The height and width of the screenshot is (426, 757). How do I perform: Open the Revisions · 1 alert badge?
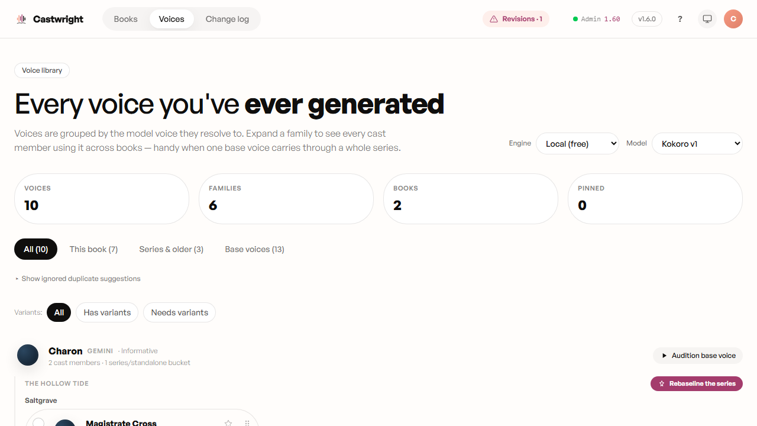coord(516,19)
